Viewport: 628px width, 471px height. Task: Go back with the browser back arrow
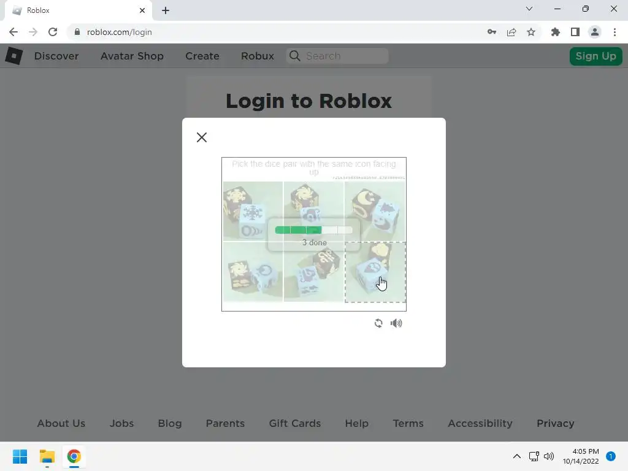coord(13,32)
